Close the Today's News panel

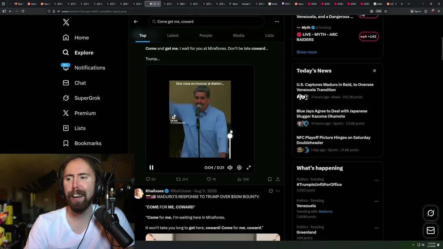374,71
